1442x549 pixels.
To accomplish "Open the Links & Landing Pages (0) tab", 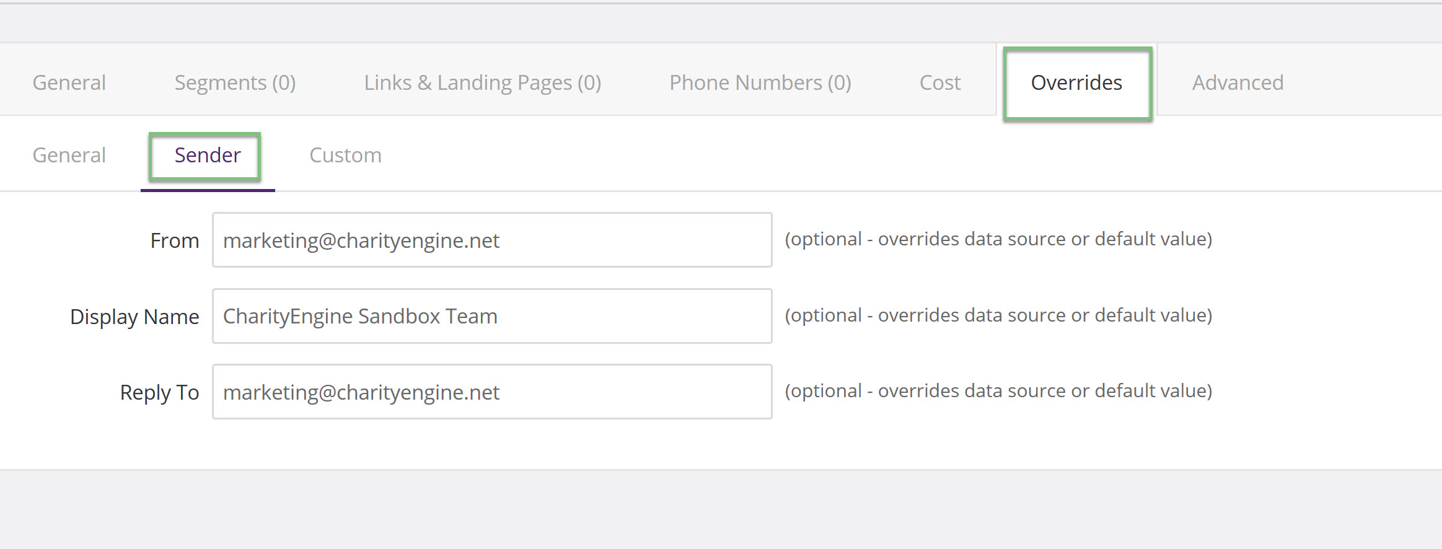I will pyautogui.click(x=482, y=82).
